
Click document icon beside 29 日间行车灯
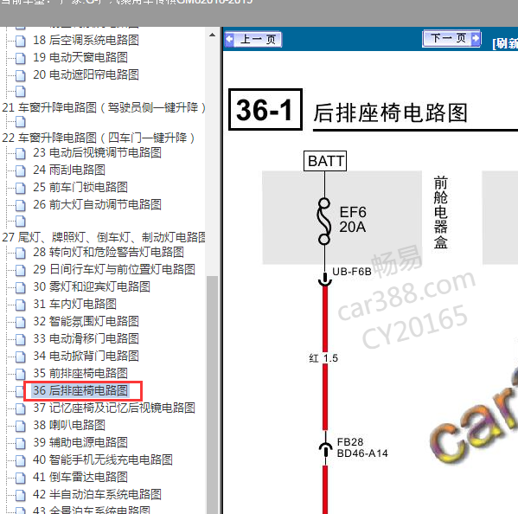tap(21, 270)
